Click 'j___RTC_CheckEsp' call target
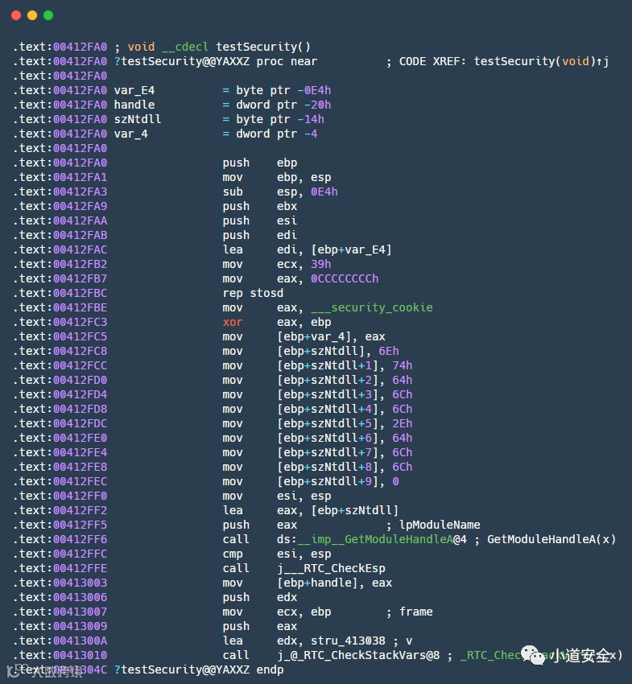This screenshot has width=632, height=684. pos(331,568)
